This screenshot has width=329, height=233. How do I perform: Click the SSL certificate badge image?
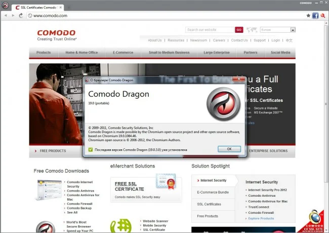coord(166,181)
